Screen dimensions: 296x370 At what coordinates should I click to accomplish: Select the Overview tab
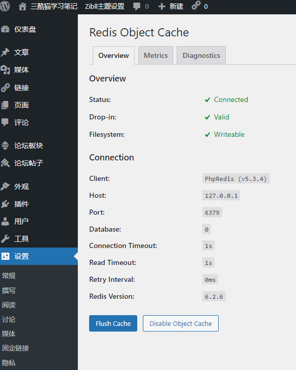(114, 55)
